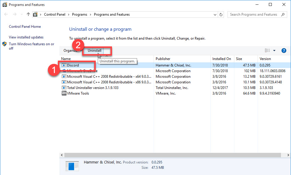Click the address bar Control Panel icon
The width and height of the screenshot is (291, 175).
(x=35, y=14)
